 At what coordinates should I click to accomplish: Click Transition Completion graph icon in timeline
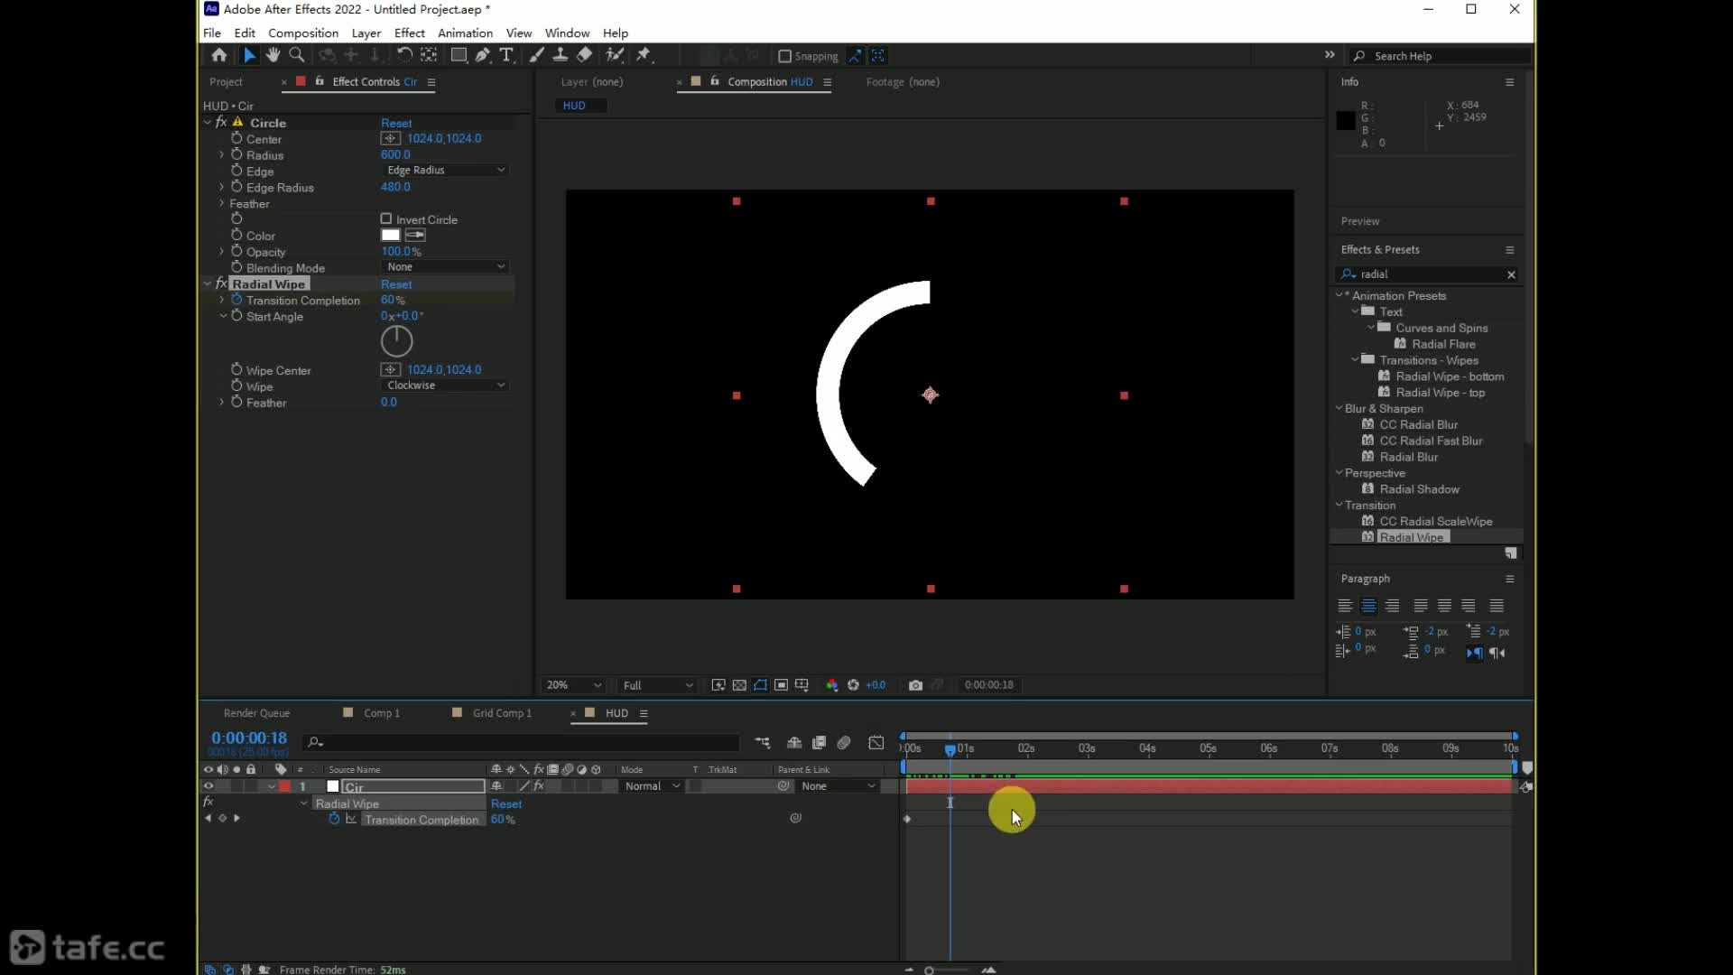click(351, 819)
